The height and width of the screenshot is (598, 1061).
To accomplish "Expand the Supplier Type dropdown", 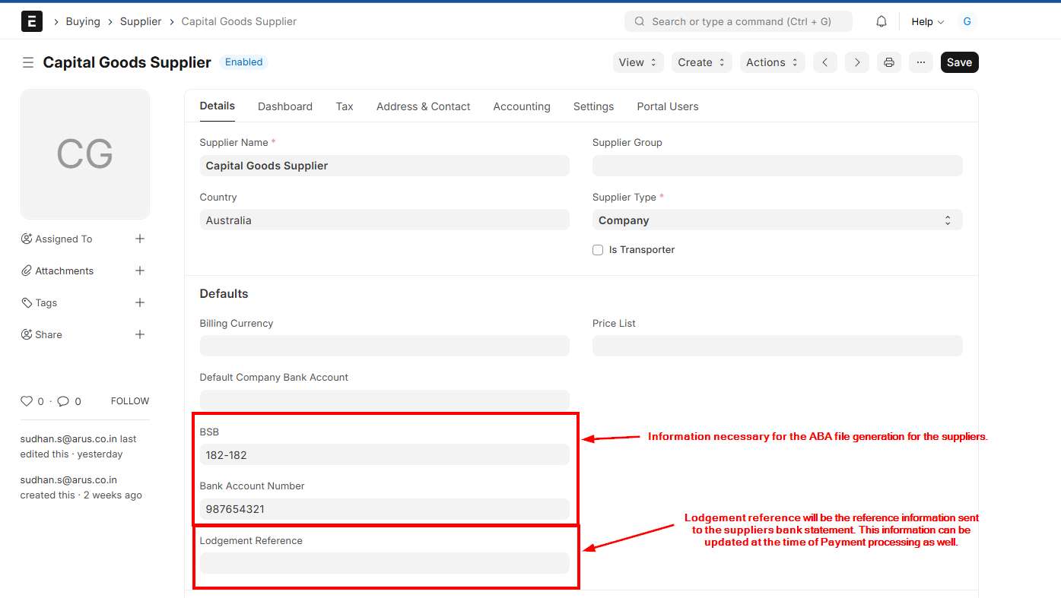I will click(777, 220).
